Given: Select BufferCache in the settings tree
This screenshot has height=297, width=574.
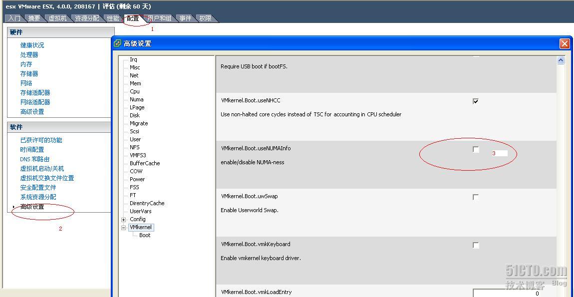Looking at the screenshot, I should 145,163.
